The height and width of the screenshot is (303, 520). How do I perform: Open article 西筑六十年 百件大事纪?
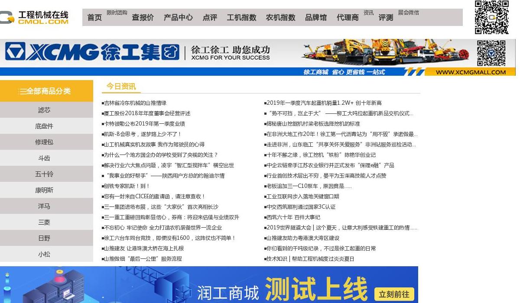click(292, 217)
